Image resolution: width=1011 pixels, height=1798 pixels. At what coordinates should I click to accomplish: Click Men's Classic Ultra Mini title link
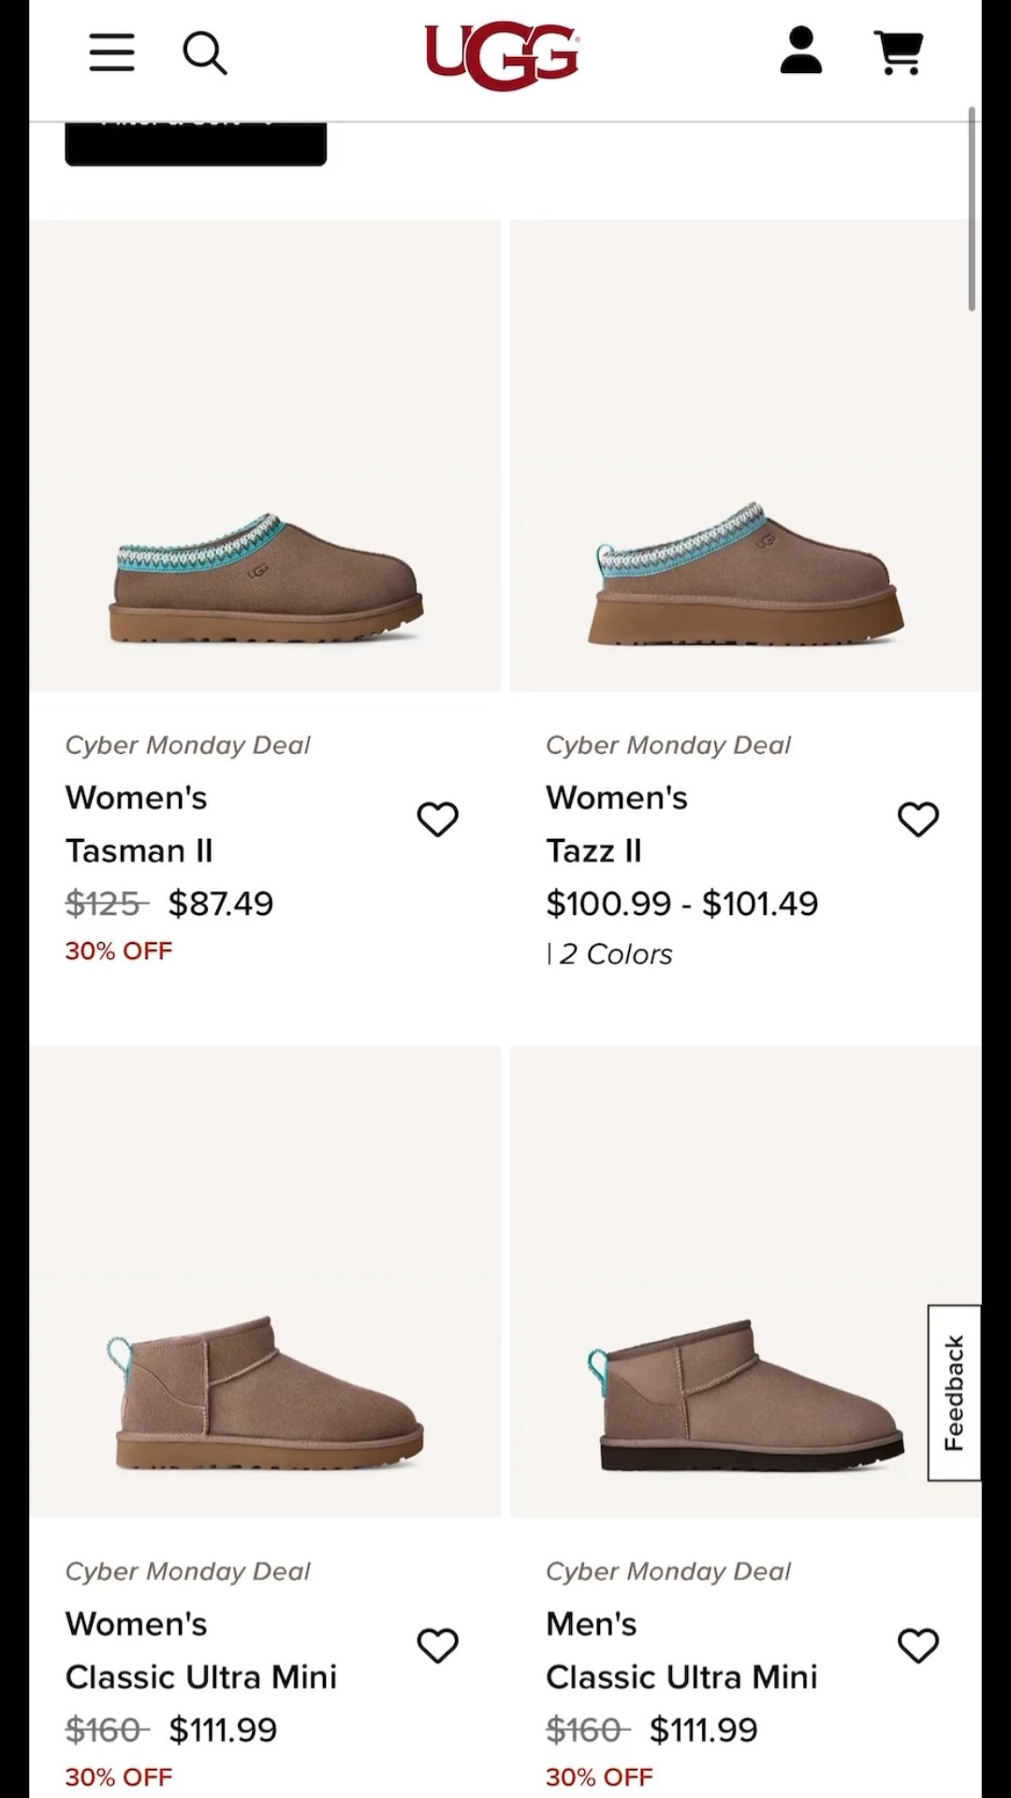tap(681, 1650)
